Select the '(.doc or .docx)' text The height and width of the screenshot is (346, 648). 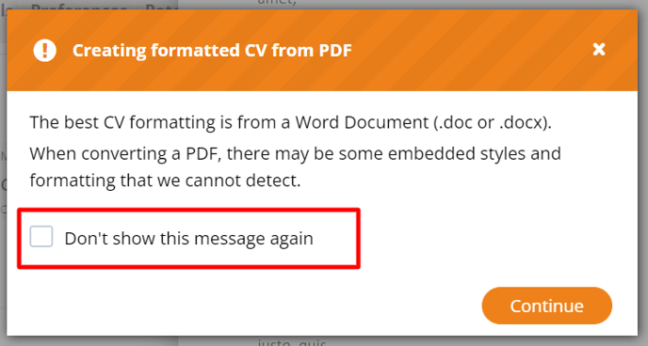click(493, 122)
